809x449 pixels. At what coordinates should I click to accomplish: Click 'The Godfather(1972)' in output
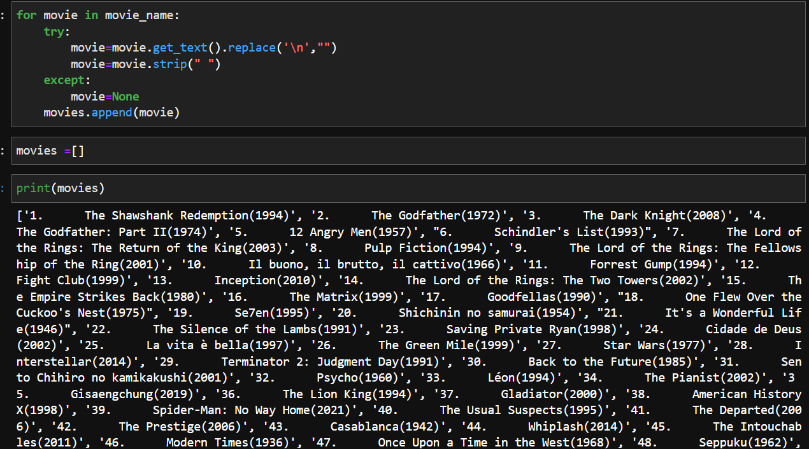[x=436, y=216]
